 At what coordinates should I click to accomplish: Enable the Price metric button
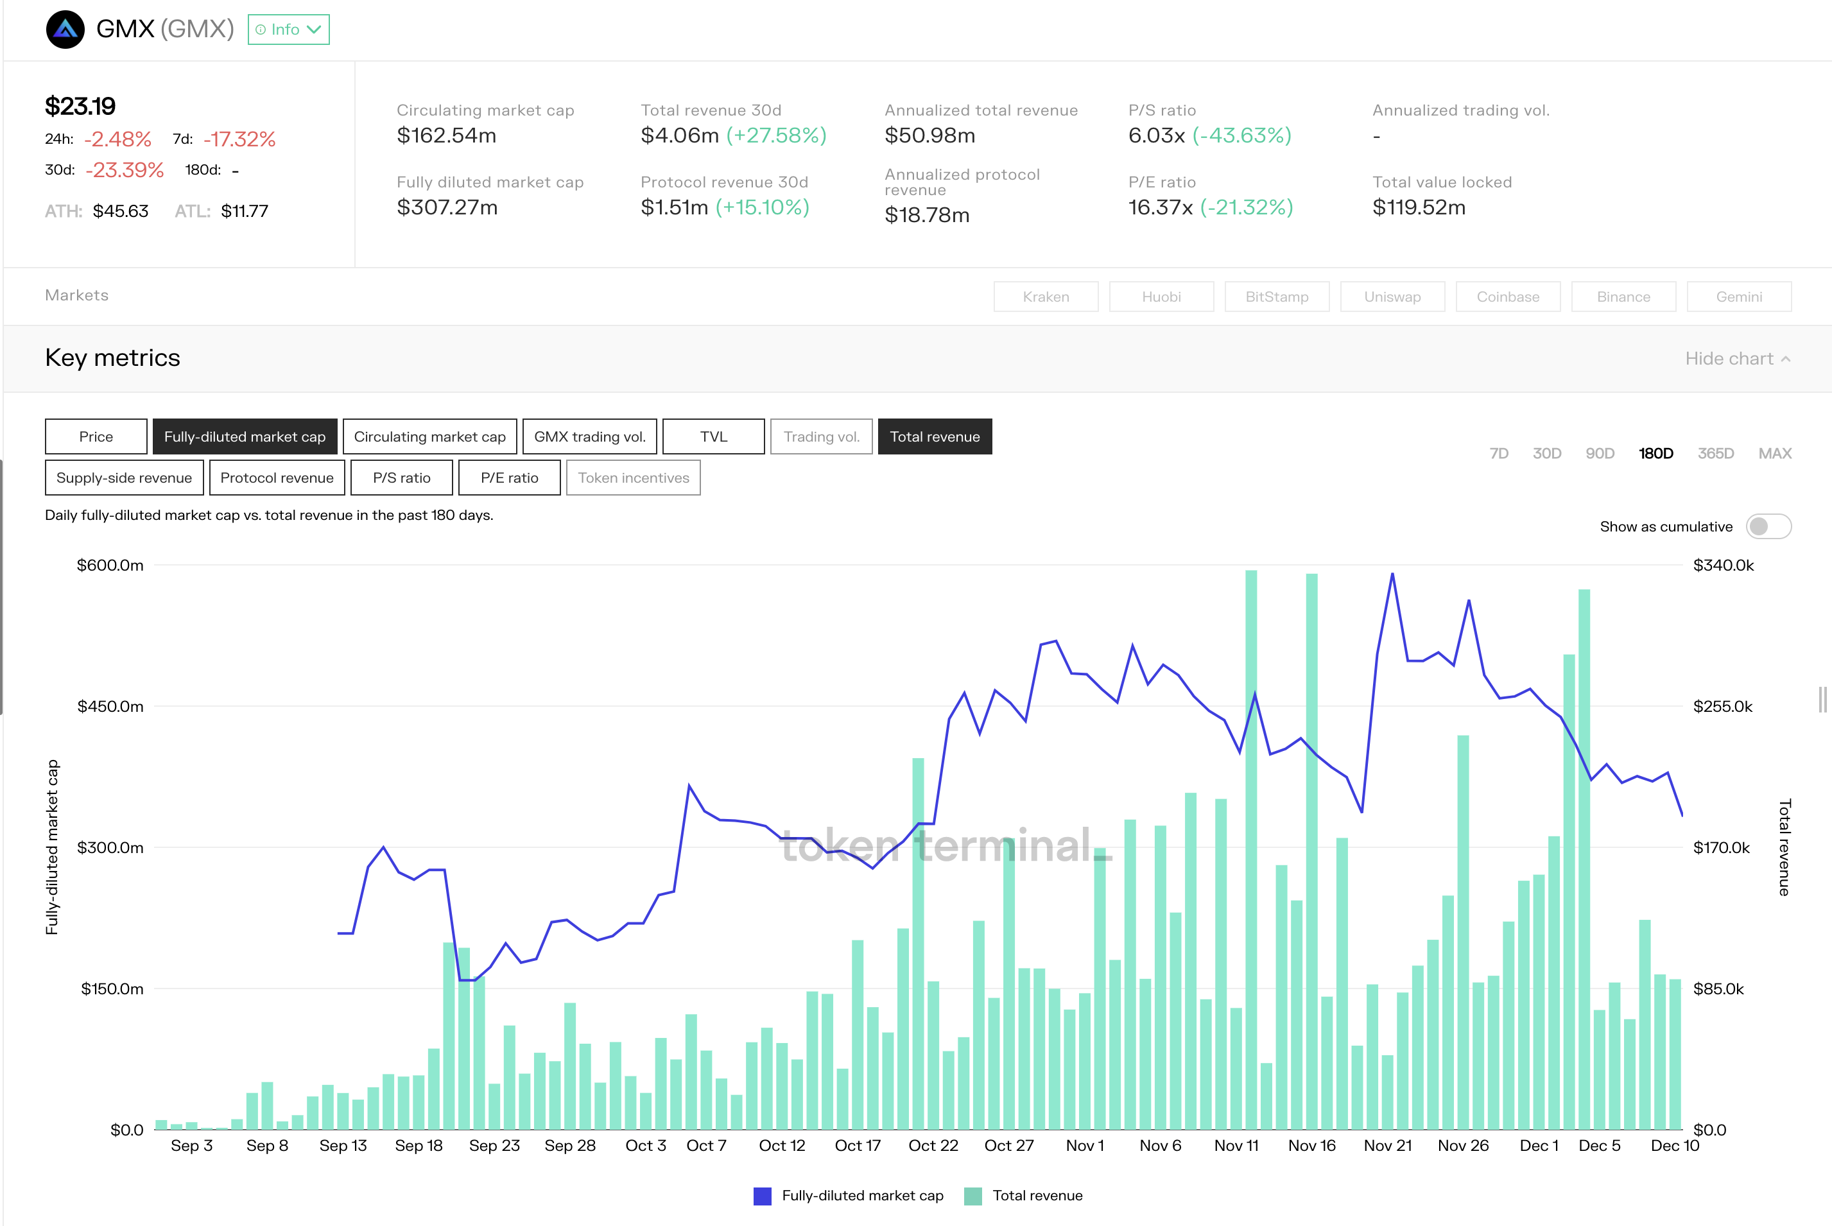click(x=96, y=436)
